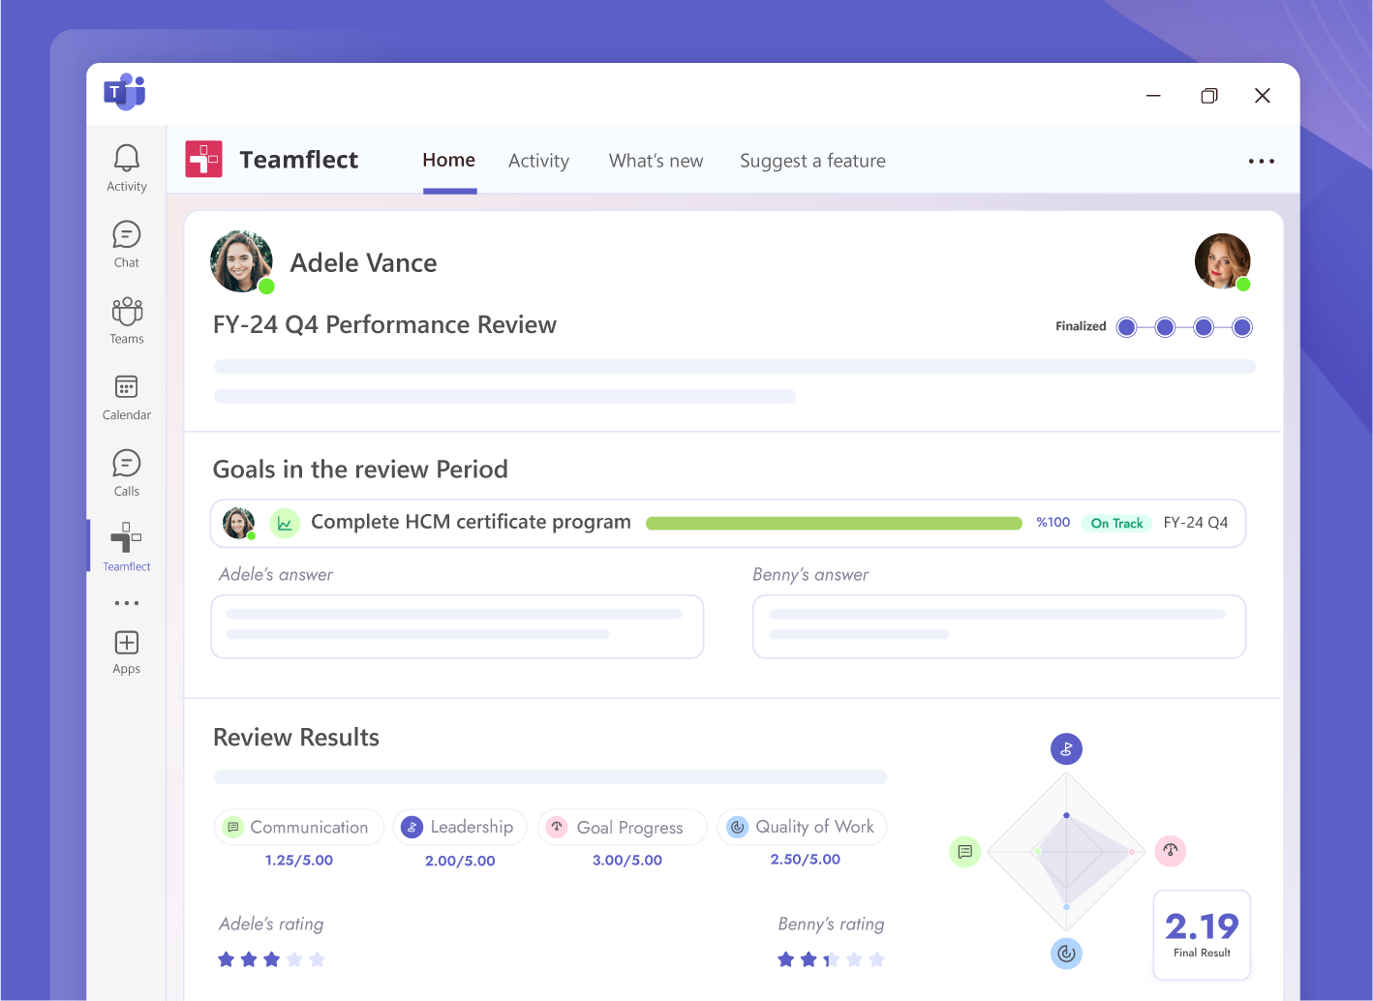Open the more options menu in header
The width and height of the screenshot is (1373, 1001).
(1261, 162)
